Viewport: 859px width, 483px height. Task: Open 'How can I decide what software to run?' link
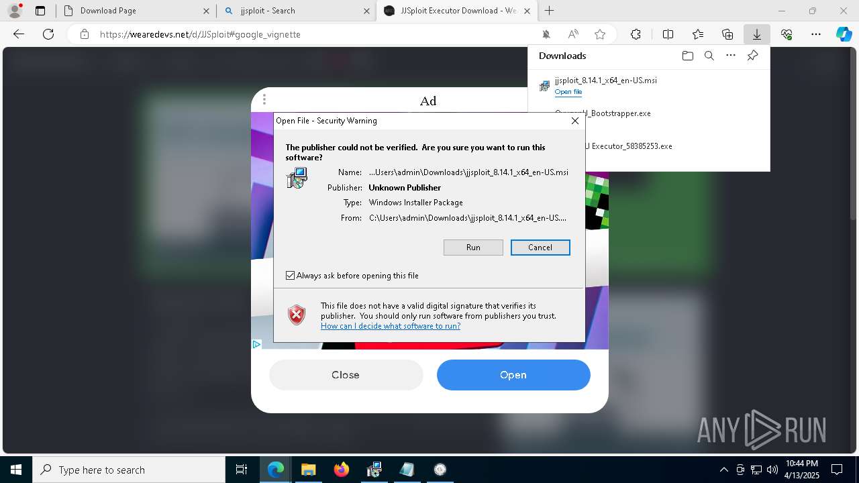pos(391,326)
